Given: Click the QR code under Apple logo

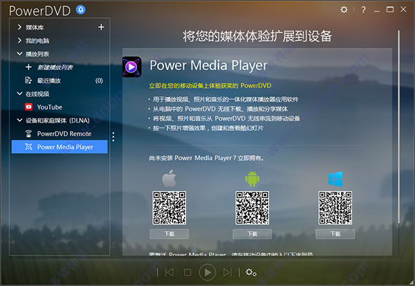Looking at the screenshot, I should (169, 208).
